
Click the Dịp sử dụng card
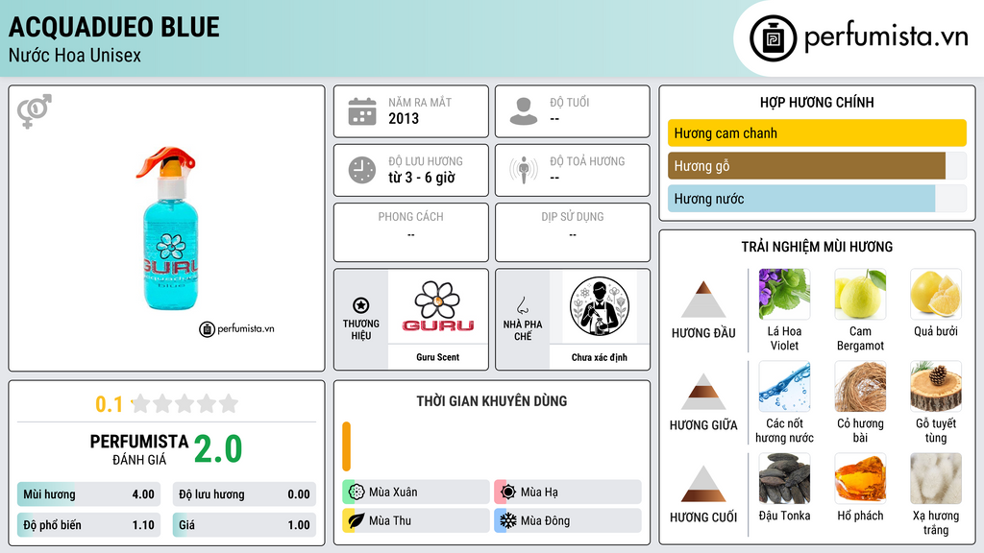coord(573,232)
